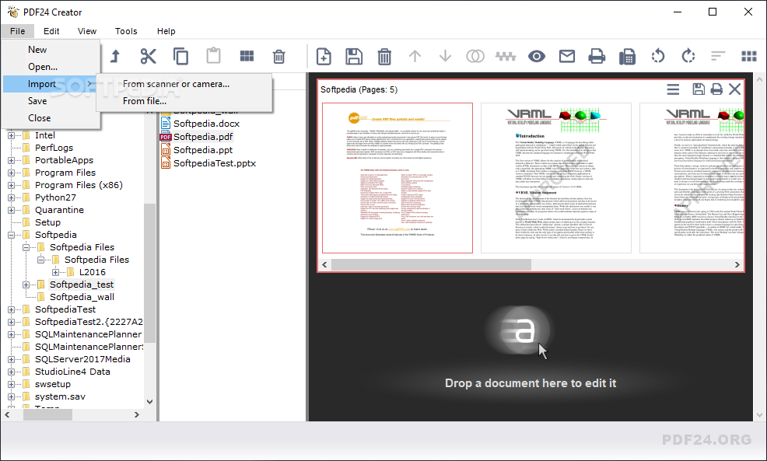Viewport: 767px width, 461px height.
Task: Expand Program Files (x86) folder node
Action: click(11, 185)
